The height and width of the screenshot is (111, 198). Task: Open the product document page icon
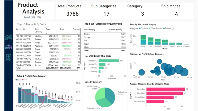[x=9, y=58]
